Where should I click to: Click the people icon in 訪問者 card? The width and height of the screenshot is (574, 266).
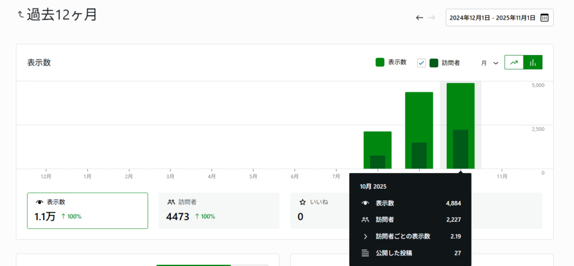[x=171, y=202]
